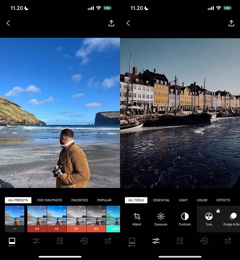Open the Dodge & Burn tool
Screen dimensions: 240x260
pos(232,219)
